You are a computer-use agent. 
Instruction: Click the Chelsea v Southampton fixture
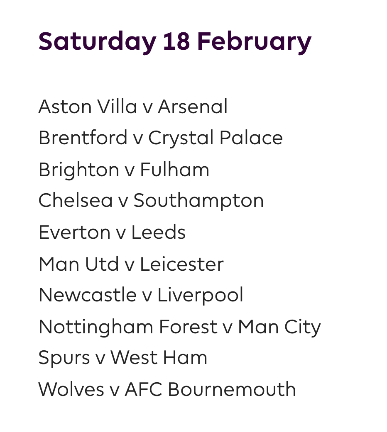click(151, 201)
